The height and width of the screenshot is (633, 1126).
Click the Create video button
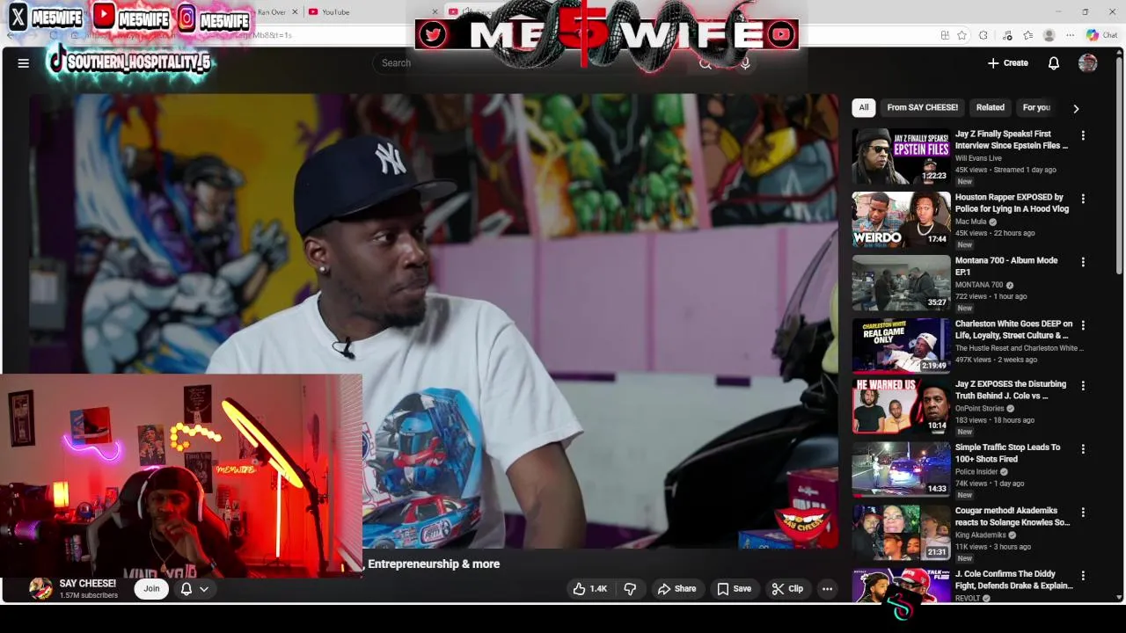[x=1008, y=63]
